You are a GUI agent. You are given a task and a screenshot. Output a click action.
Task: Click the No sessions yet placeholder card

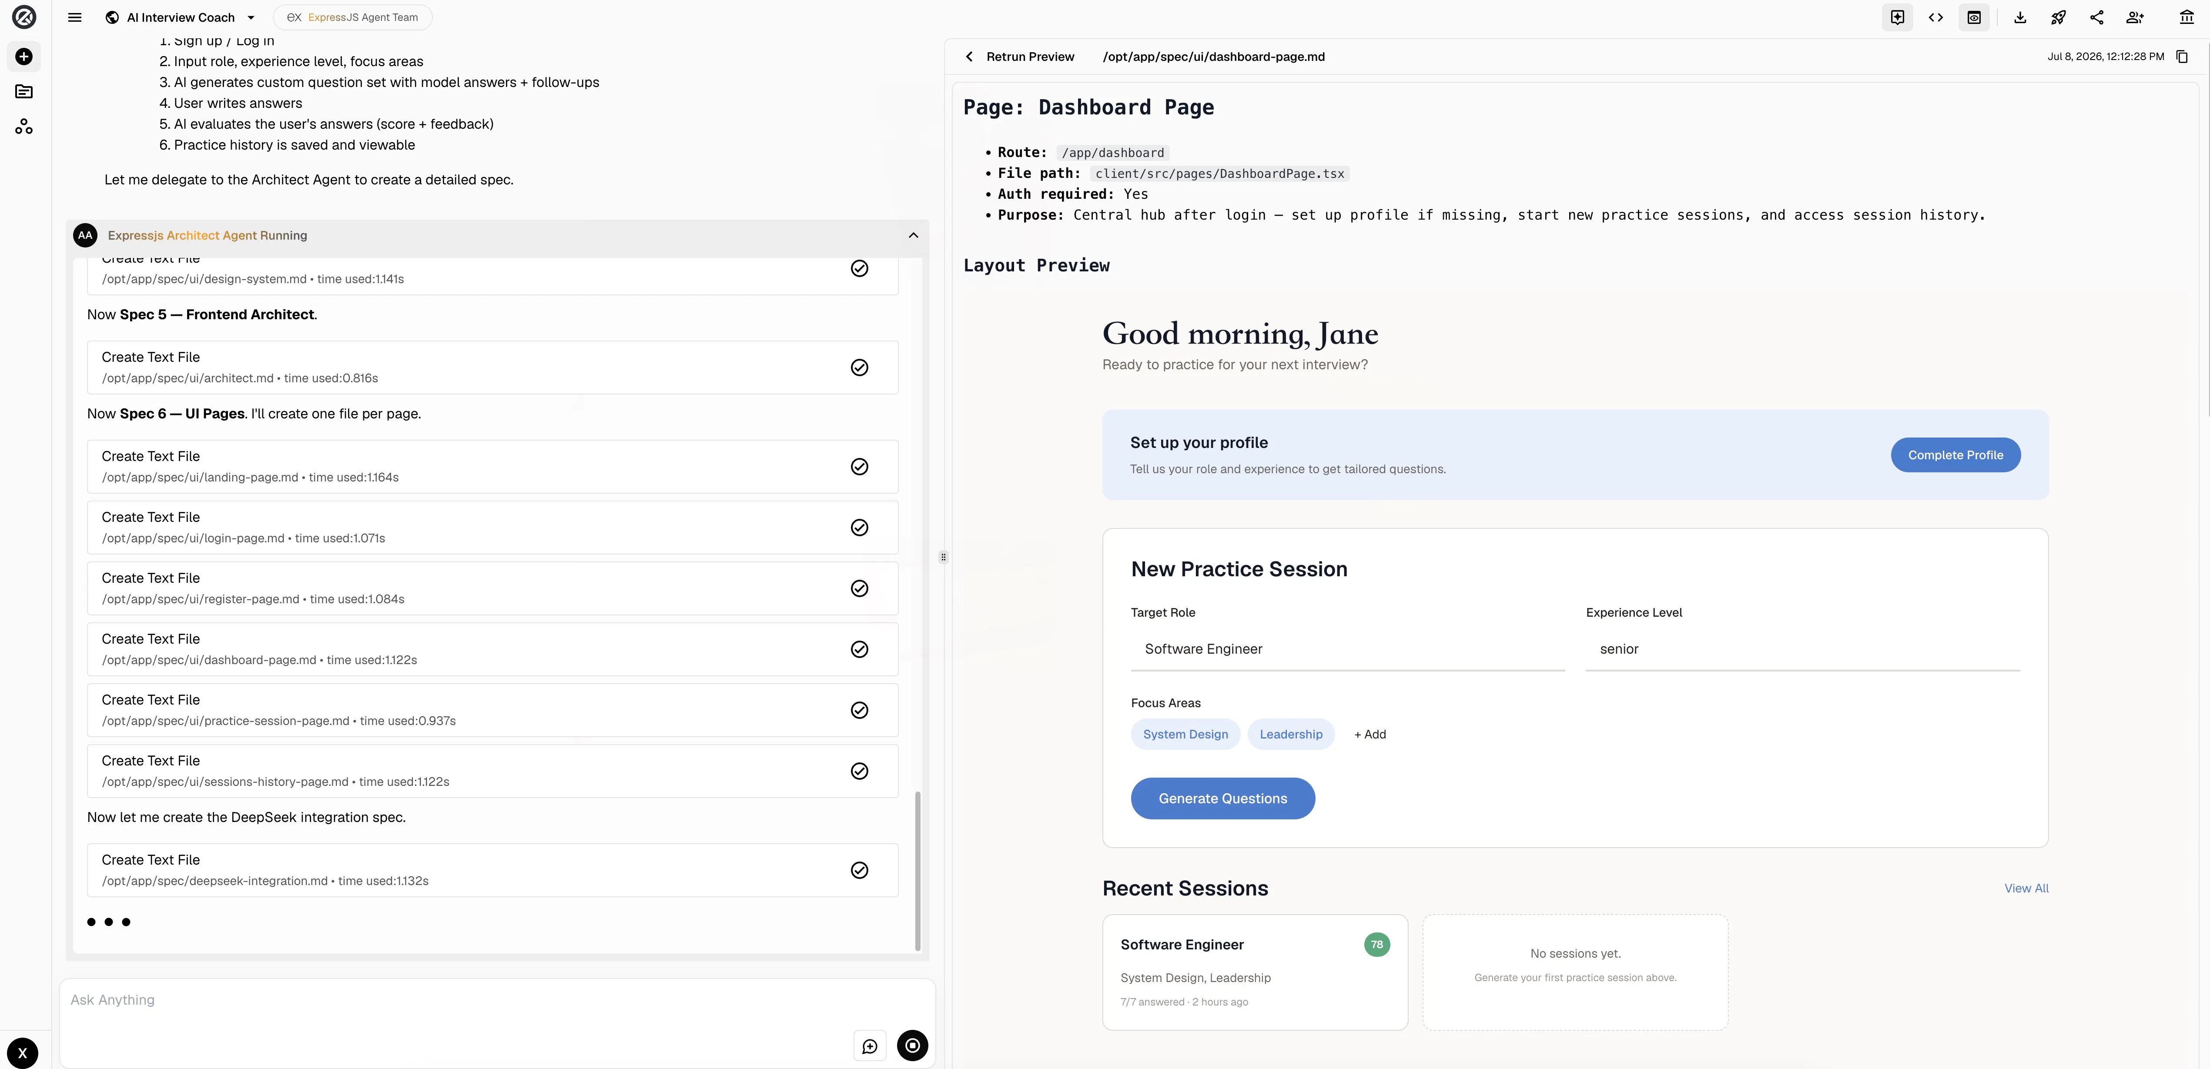(x=1575, y=972)
